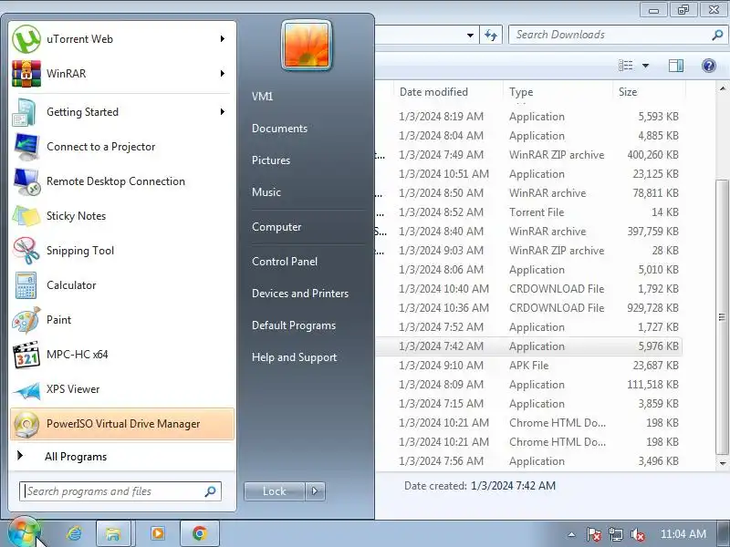Screen dimensions: 730x547
Task: Open address bar history dropdown
Action: [x=470, y=35]
